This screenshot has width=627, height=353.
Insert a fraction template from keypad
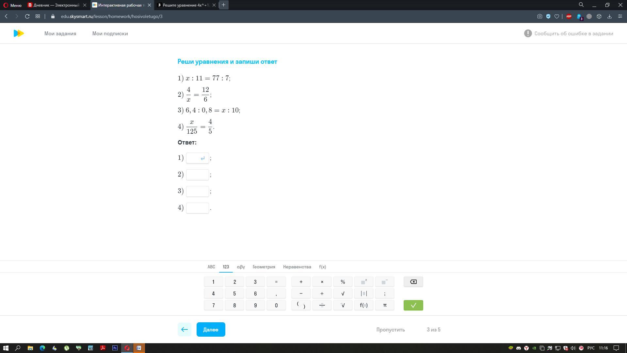coord(322,305)
